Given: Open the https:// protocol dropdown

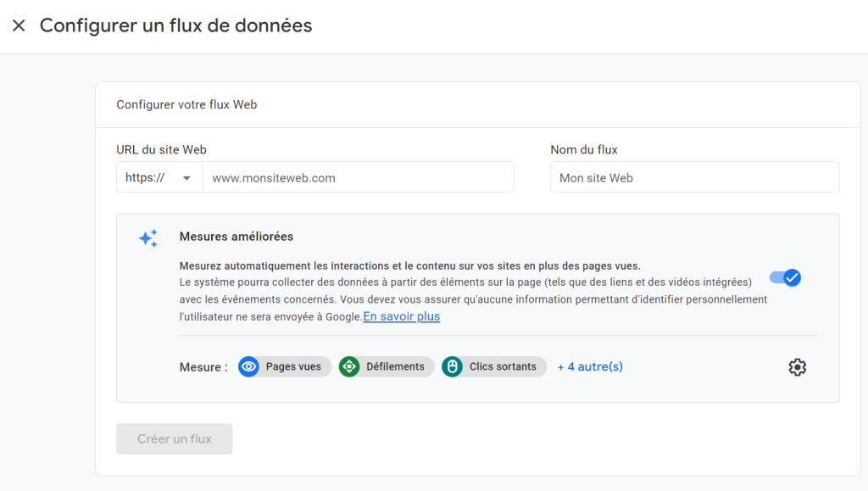Looking at the screenshot, I should [159, 178].
